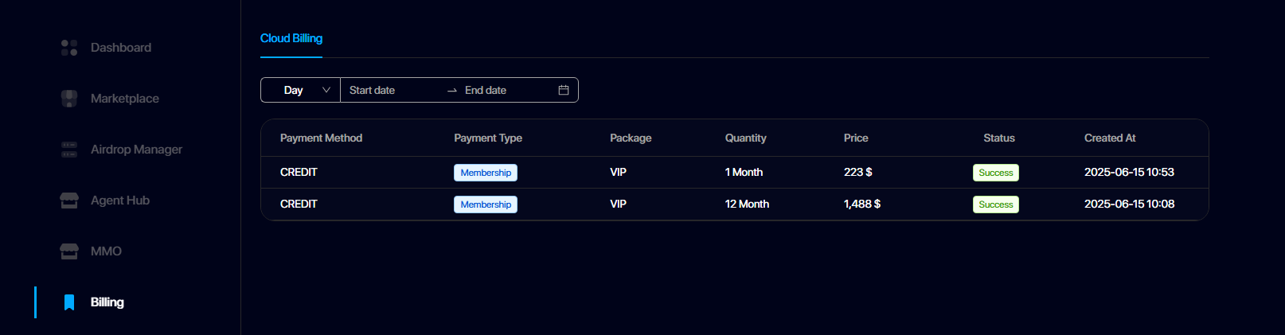The width and height of the screenshot is (1285, 335).
Task: Click Success badge for 223 $ payment
Action: (x=996, y=173)
